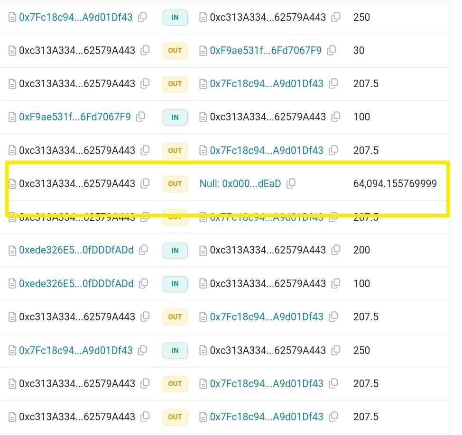Click contract icon before sender in the 30 row
This screenshot has height=435, width=462.
tap(12, 51)
